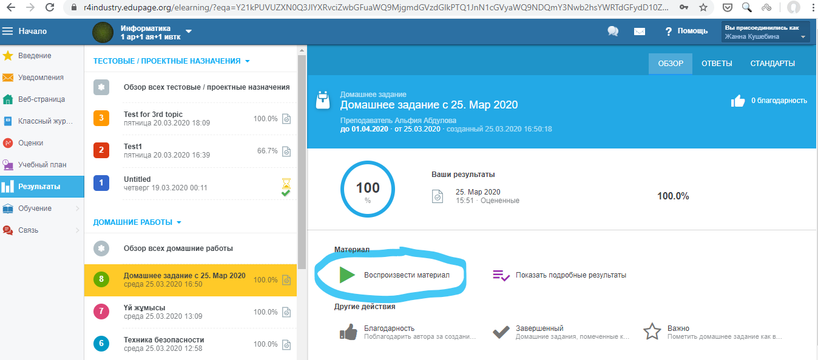Click the result document icon for Test1
Viewport: 818px width, 360px height.
pos(286,151)
